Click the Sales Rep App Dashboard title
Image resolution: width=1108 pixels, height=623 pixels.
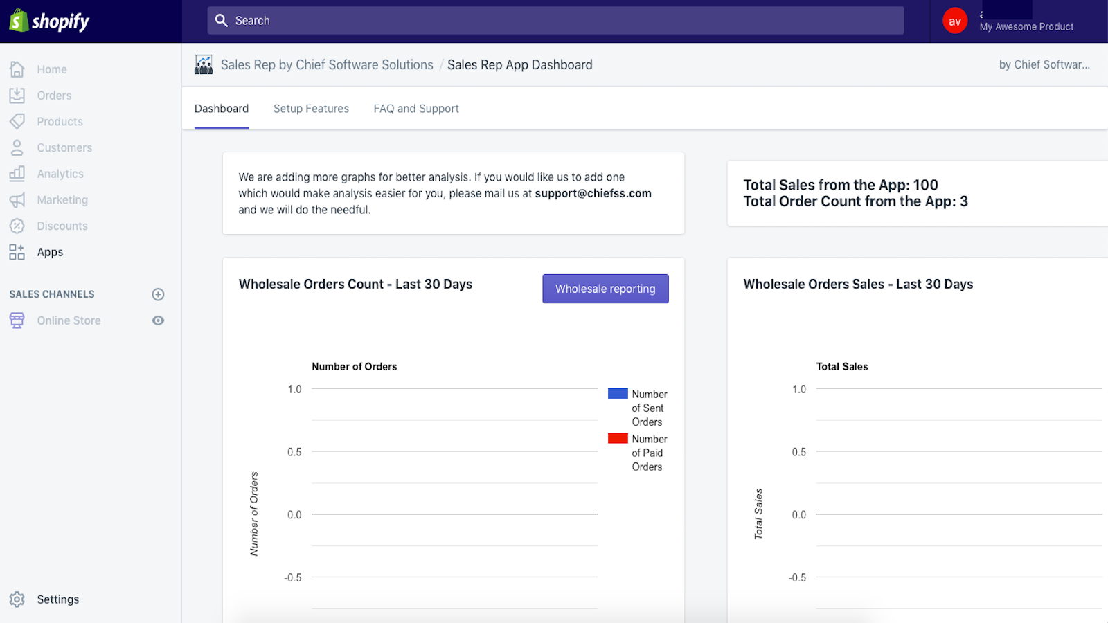click(520, 64)
